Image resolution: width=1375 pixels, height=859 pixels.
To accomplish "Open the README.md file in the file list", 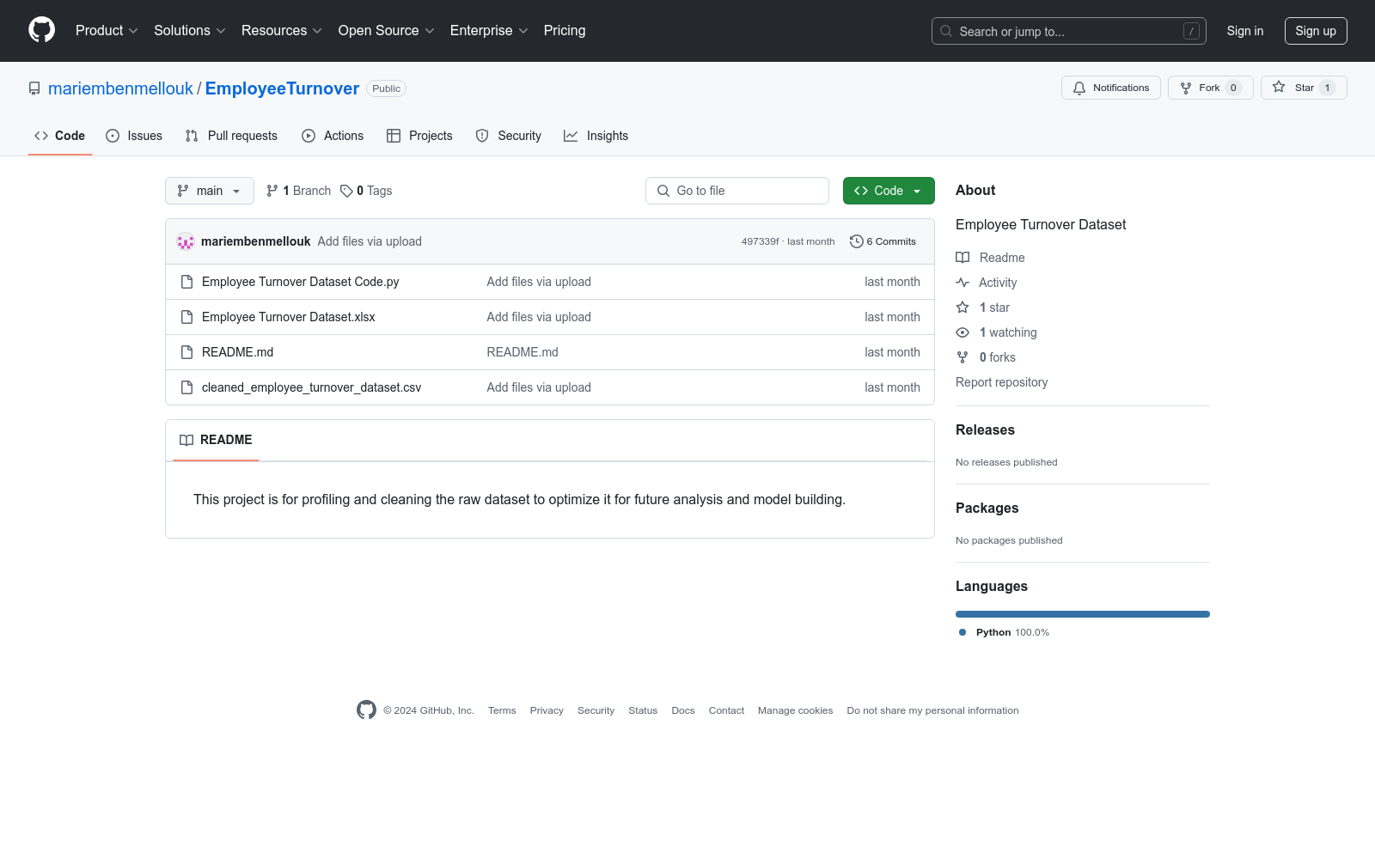I will (237, 352).
